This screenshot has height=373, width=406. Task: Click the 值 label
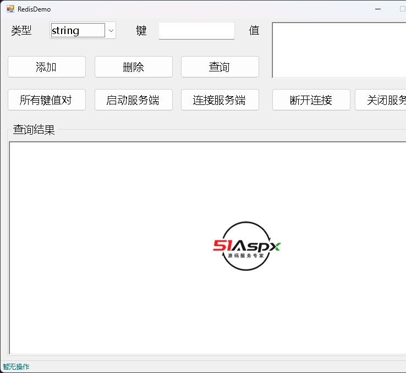(254, 31)
